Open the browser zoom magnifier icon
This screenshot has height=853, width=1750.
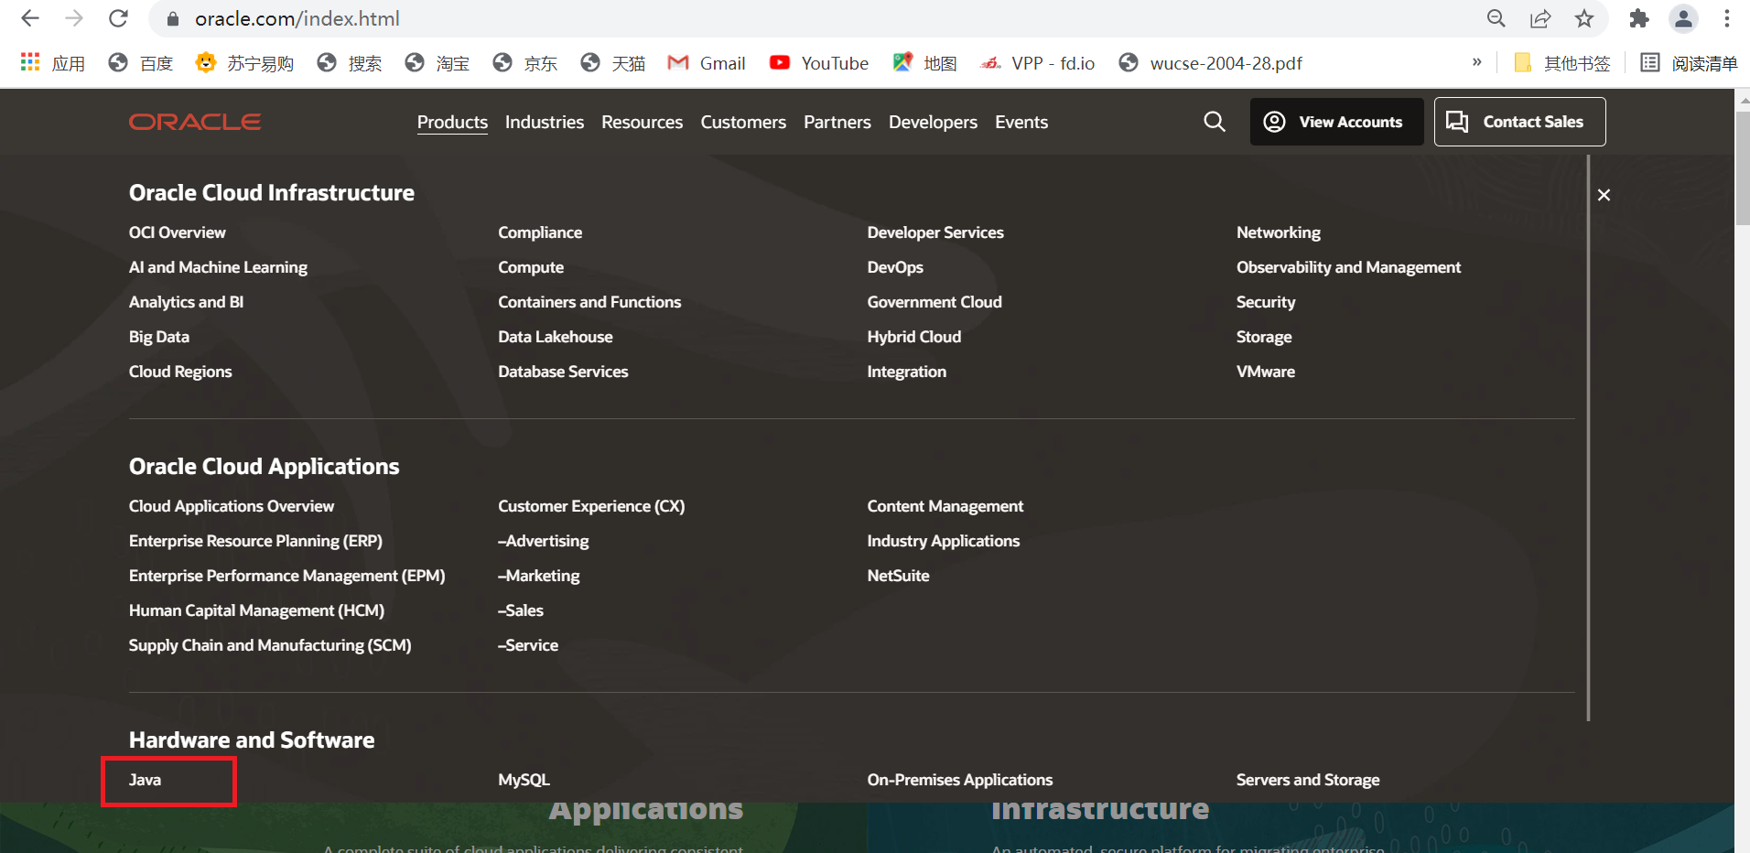click(x=1496, y=18)
